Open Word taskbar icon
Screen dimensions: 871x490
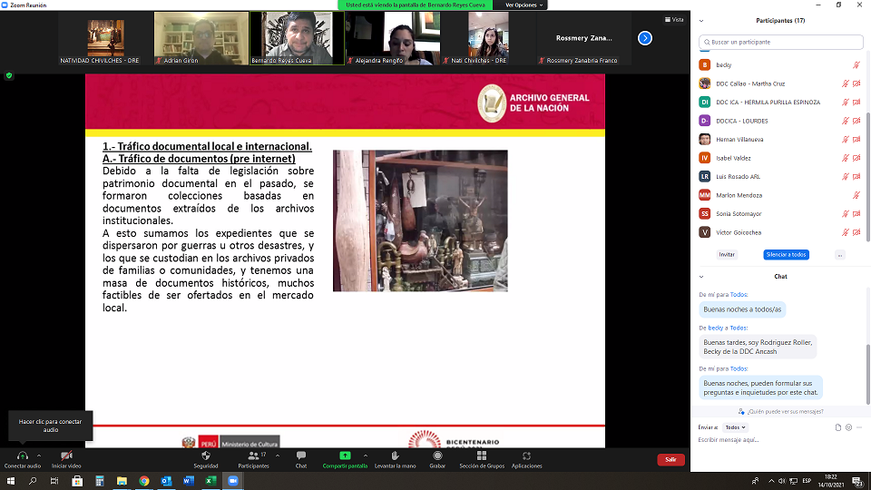click(x=189, y=481)
